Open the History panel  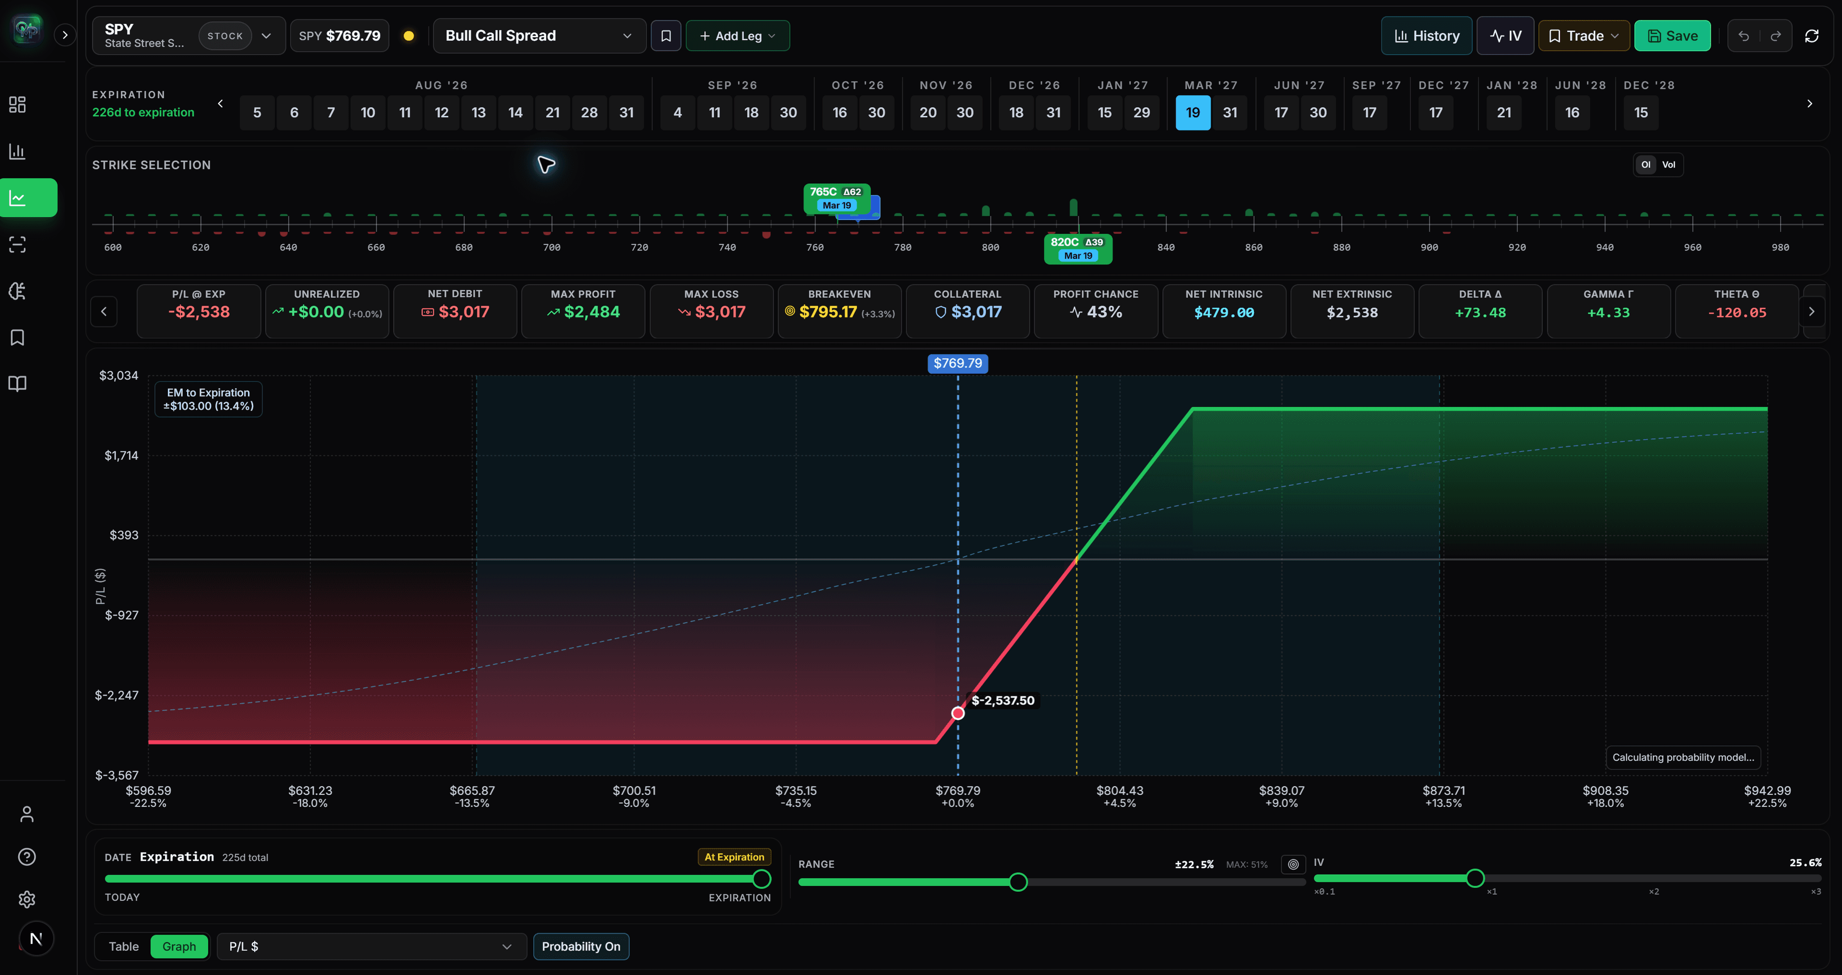[x=1426, y=36]
